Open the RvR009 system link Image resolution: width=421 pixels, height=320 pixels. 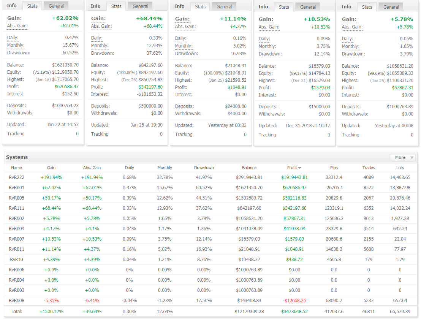pos(17,229)
